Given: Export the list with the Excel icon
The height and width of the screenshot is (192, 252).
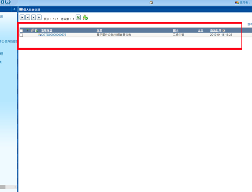Looking at the screenshot, I should pyautogui.click(x=78, y=17).
